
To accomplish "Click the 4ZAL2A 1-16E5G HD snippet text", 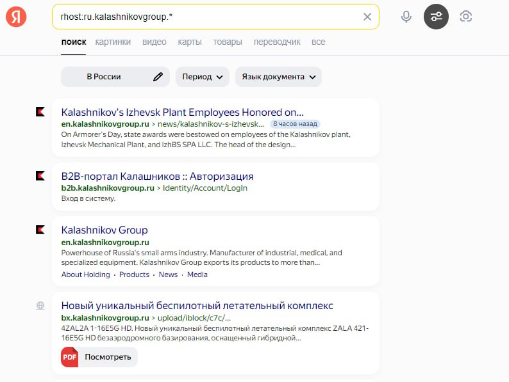I will [x=215, y=333].
